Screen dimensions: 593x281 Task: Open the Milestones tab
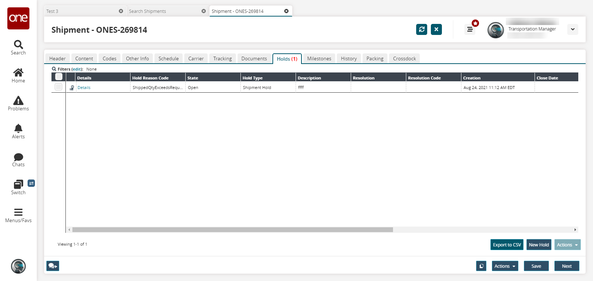[319, 58]
